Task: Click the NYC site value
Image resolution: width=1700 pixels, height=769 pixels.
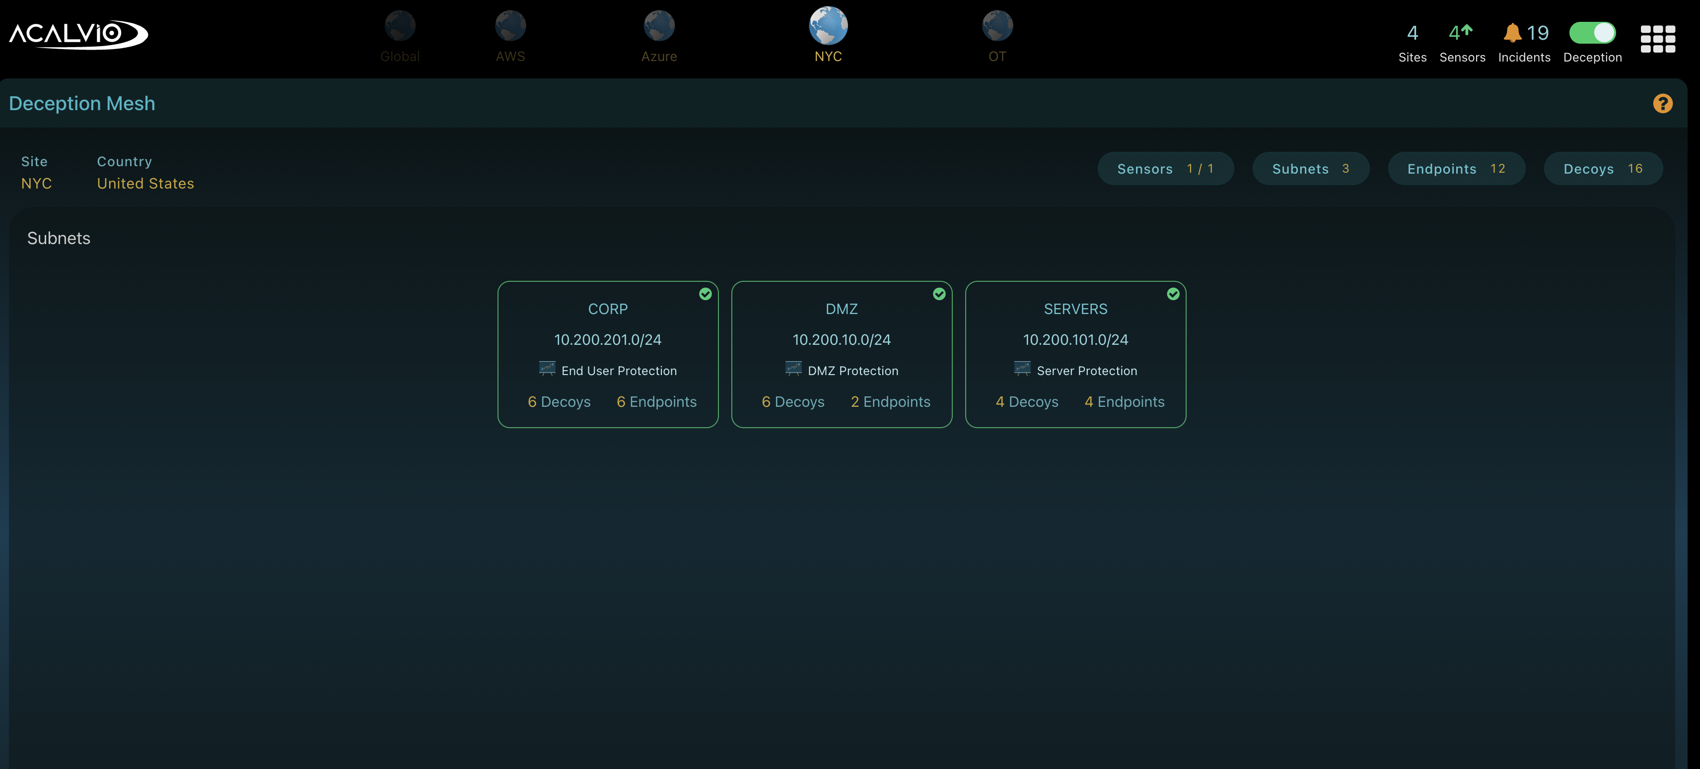Action: (36, 184)
